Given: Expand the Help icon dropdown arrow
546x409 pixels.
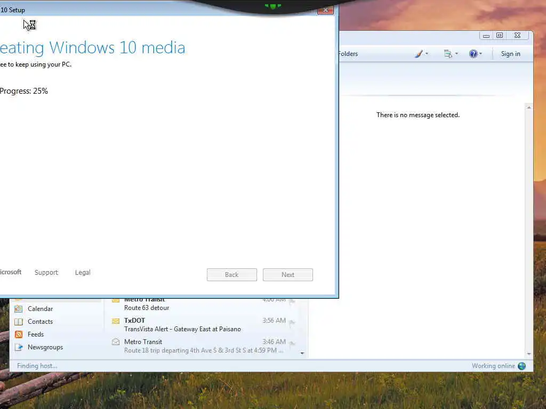Looking at the screenshot, I should (480, 54).
